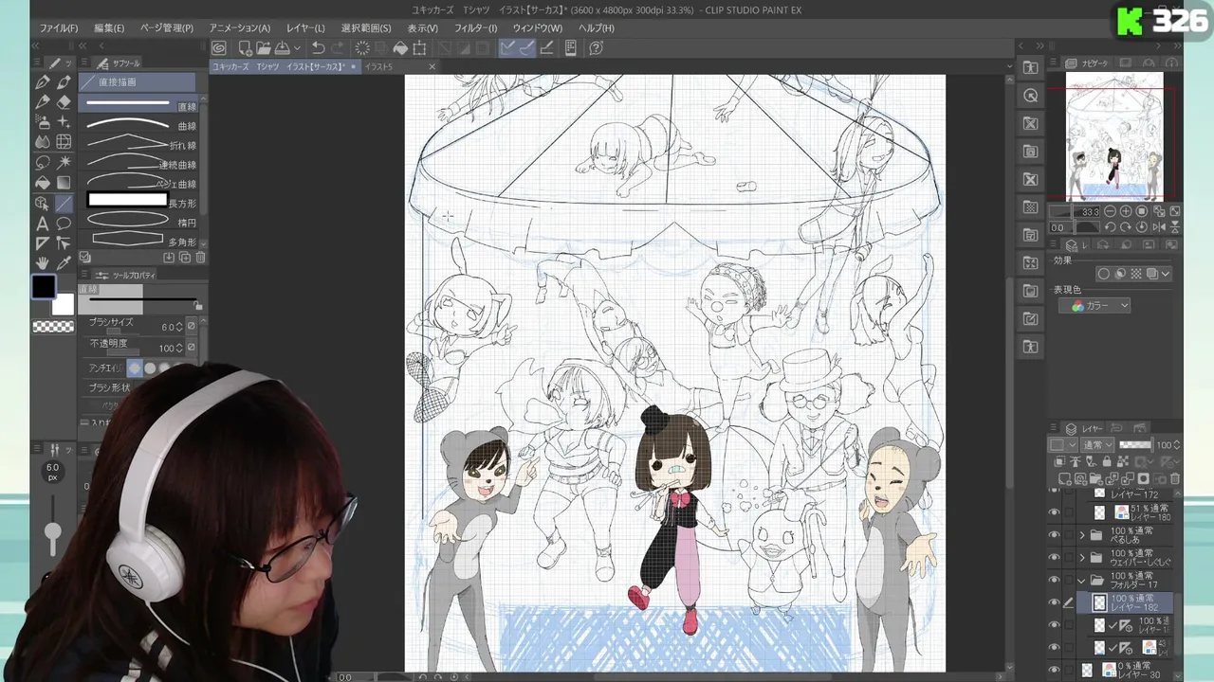
Task: Click the navigator canvas thumbnail
Action: click(x=1114, y=135)
